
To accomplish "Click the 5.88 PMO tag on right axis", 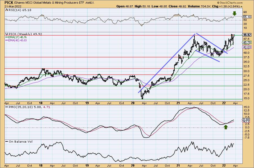I will (x=246, y=119).
